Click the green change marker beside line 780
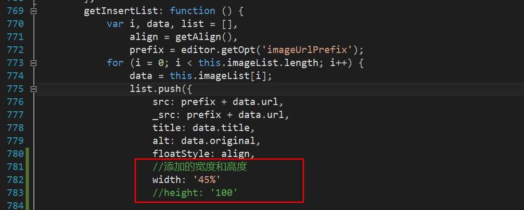This screenshot has width=524, height=210. (x=28, y=153)
